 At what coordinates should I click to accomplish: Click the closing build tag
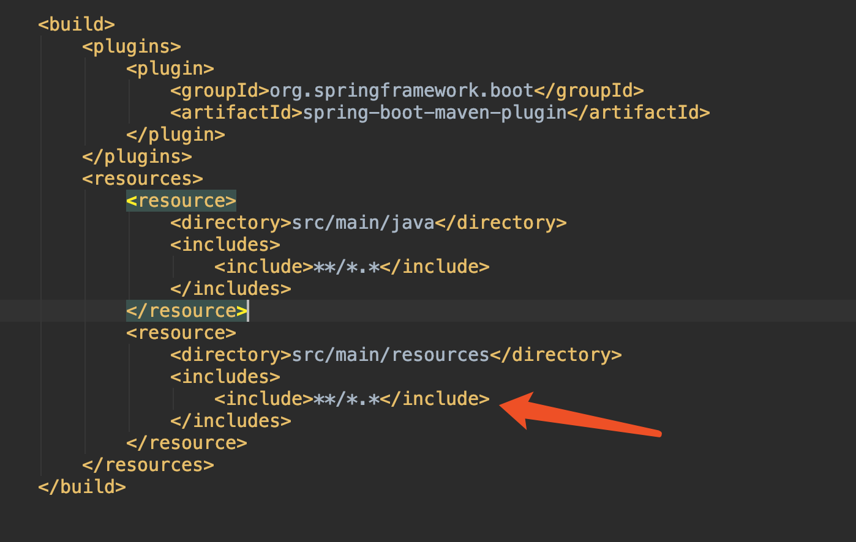click(82, 487)
